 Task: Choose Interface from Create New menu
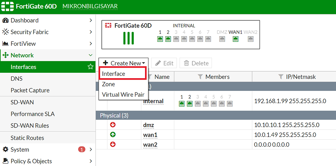click(123, 74)
